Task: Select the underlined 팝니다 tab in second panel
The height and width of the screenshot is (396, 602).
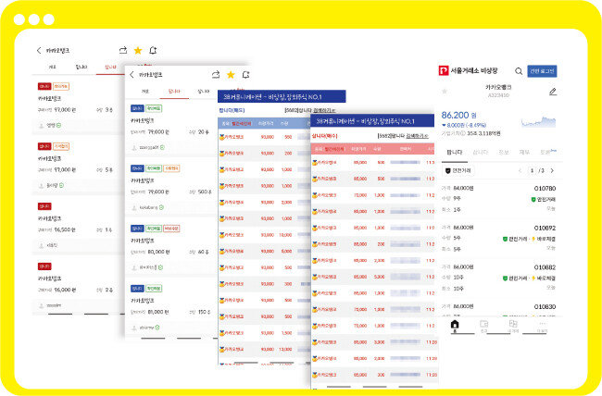Action: 174,92
